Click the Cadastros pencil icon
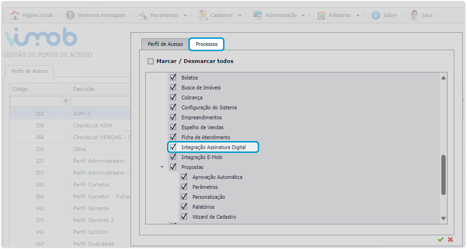The height and width of the screenshot is (249, 467). 203,15
